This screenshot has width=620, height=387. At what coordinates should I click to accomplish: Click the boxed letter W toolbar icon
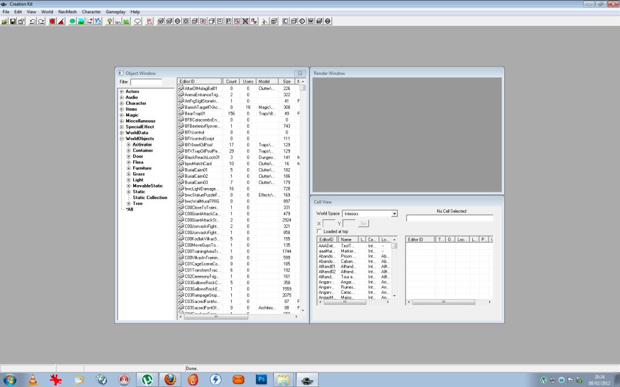tap(311, 21)
